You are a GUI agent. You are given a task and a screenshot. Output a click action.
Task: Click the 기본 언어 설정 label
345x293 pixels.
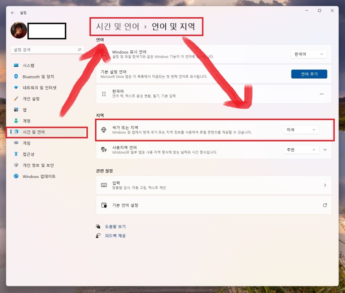(125, 205)
